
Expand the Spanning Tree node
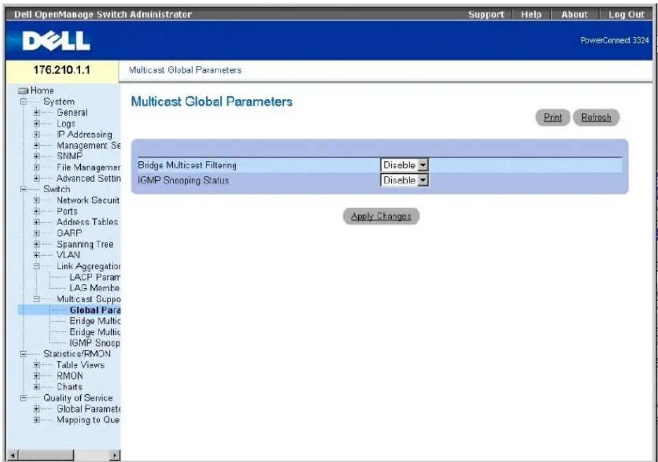(x=37, y=244)
